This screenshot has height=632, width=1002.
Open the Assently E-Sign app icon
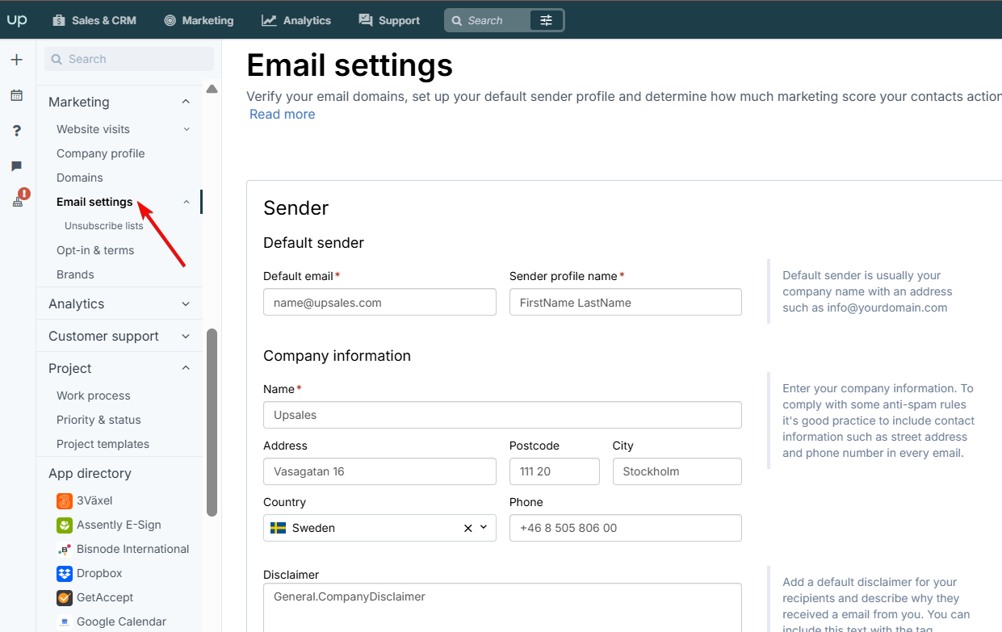65,525
